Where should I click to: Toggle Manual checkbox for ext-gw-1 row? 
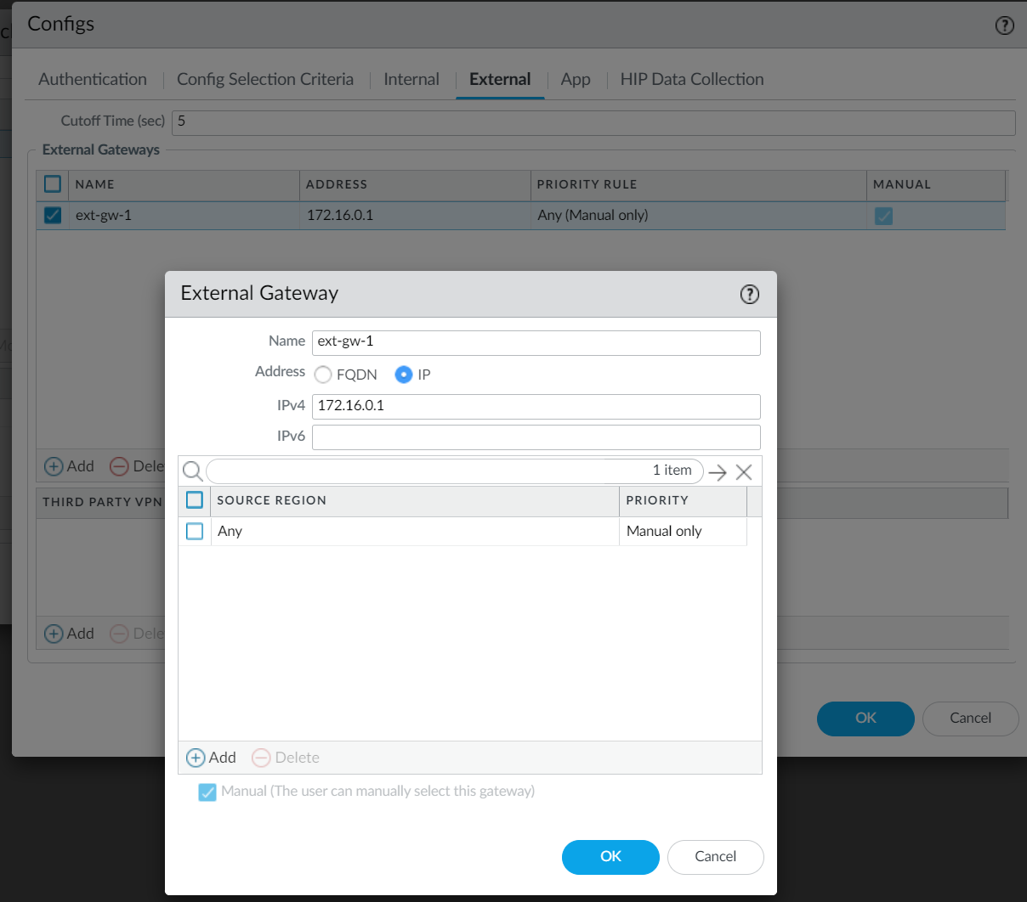click(x=884, y=216)
